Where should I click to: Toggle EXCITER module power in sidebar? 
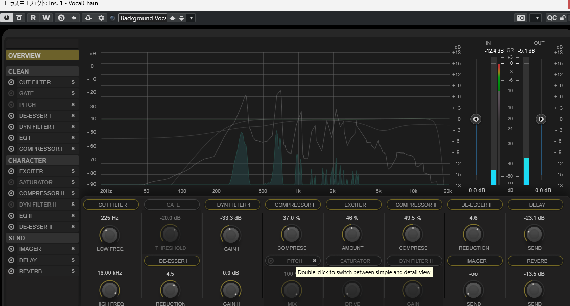tap(11, 171)
